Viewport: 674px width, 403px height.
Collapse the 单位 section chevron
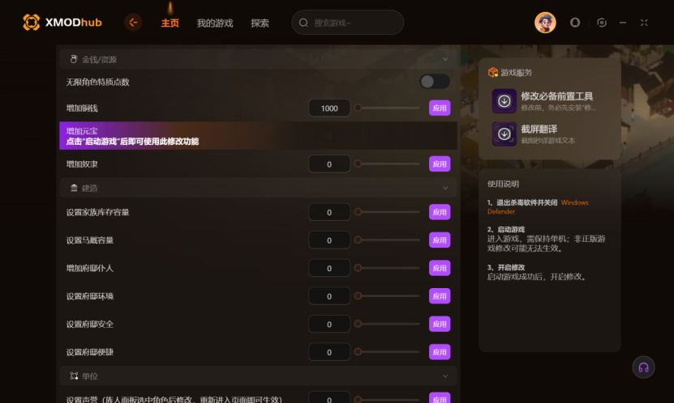click(445, 376)
